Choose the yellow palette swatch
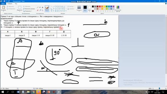The width and height of the screenshot is (167, 94). [104, 7]
